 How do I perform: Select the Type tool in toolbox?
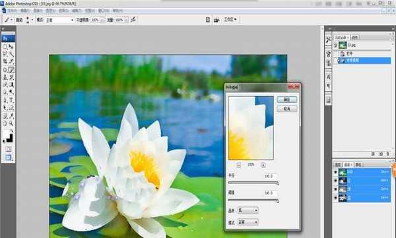[x=11, y=100]
